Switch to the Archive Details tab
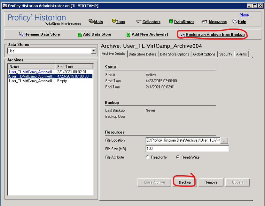265x206 pixels. click(x=113, y=54)
